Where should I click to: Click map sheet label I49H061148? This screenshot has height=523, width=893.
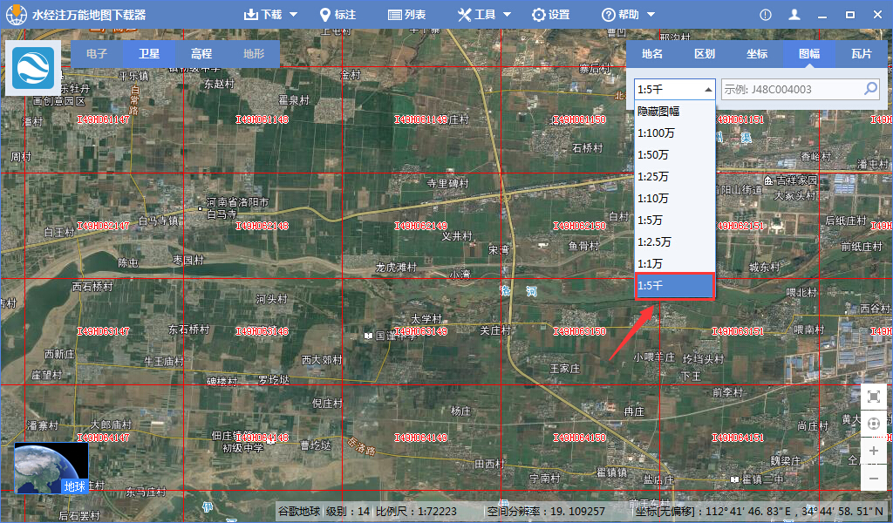click(x=262, y=119)
